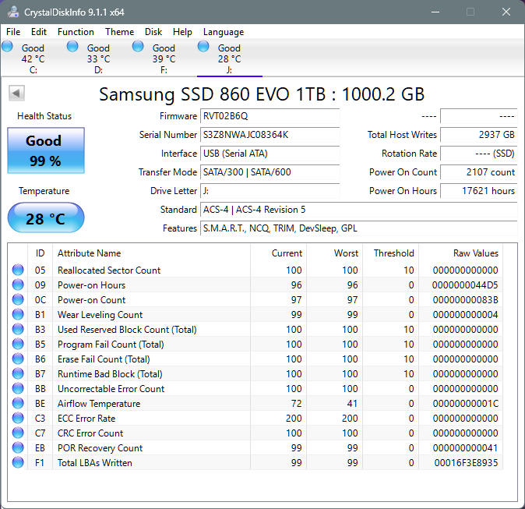Click the 28 °C temperature button
This screenshot has width=525, height=509.
click(45, 219)
